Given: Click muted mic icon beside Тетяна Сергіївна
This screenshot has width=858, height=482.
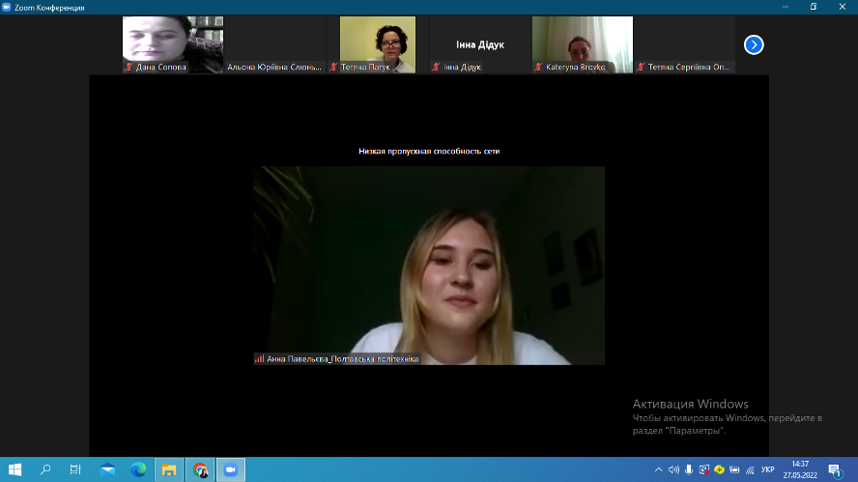Looking at the screenshot, I should [641, 67].
